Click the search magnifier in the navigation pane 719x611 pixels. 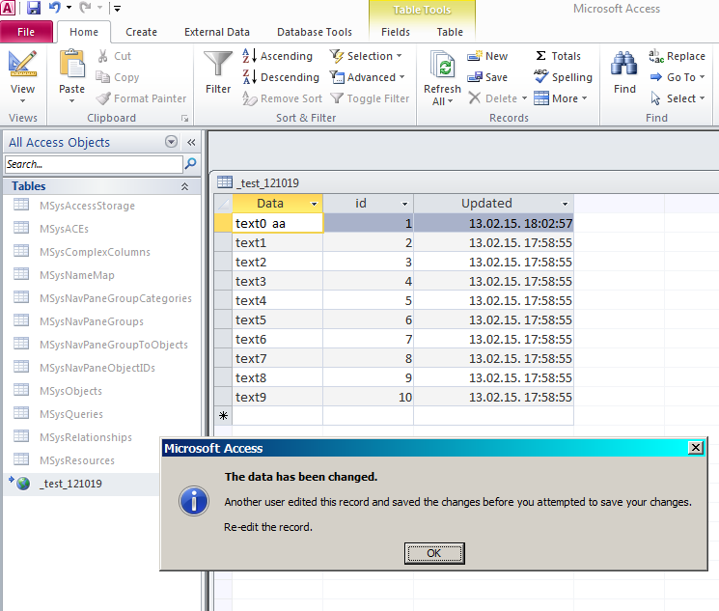[190, 164]
